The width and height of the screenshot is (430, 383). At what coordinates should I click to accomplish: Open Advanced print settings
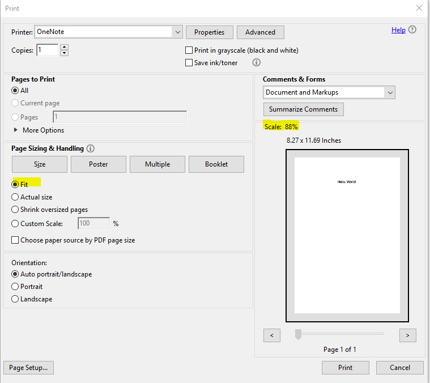(x=260, y=32)
